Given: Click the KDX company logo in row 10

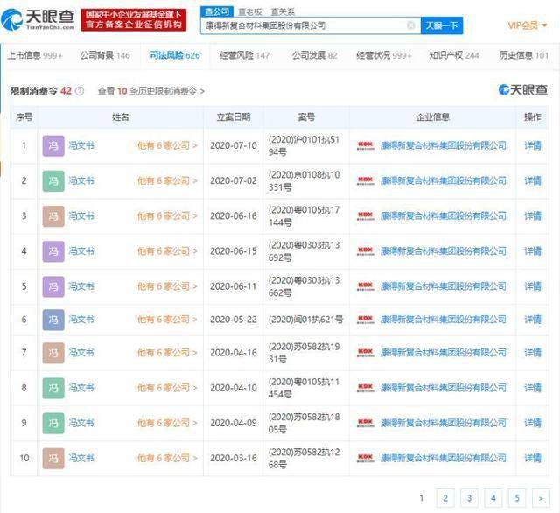Looking at the screenshot, I should 366,458.
